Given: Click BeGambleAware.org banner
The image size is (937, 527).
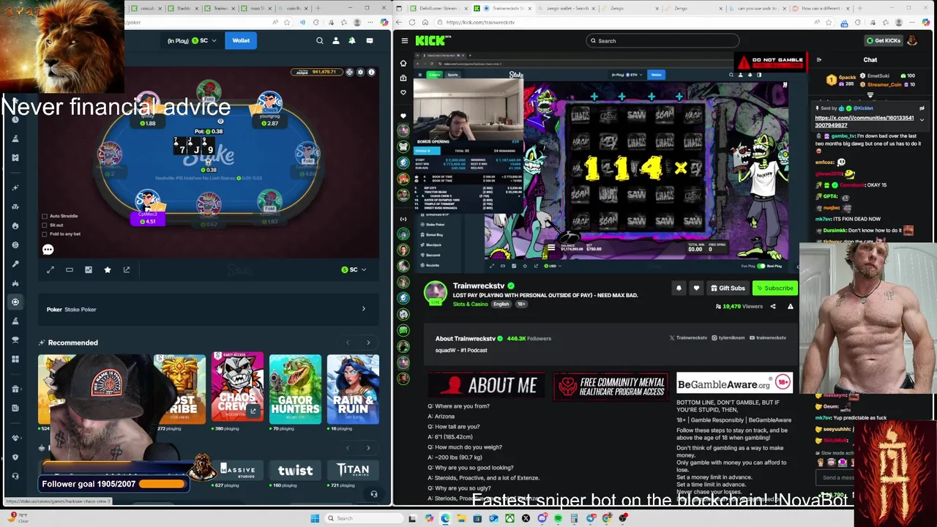Looking at the screenshot, I should click(734, 384).
